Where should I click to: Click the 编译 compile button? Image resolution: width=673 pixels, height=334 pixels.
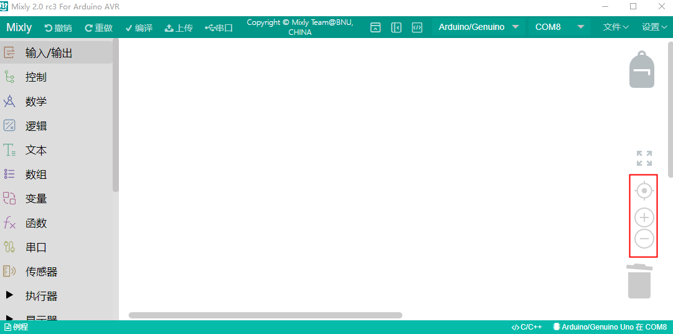[x=139, y=28]
